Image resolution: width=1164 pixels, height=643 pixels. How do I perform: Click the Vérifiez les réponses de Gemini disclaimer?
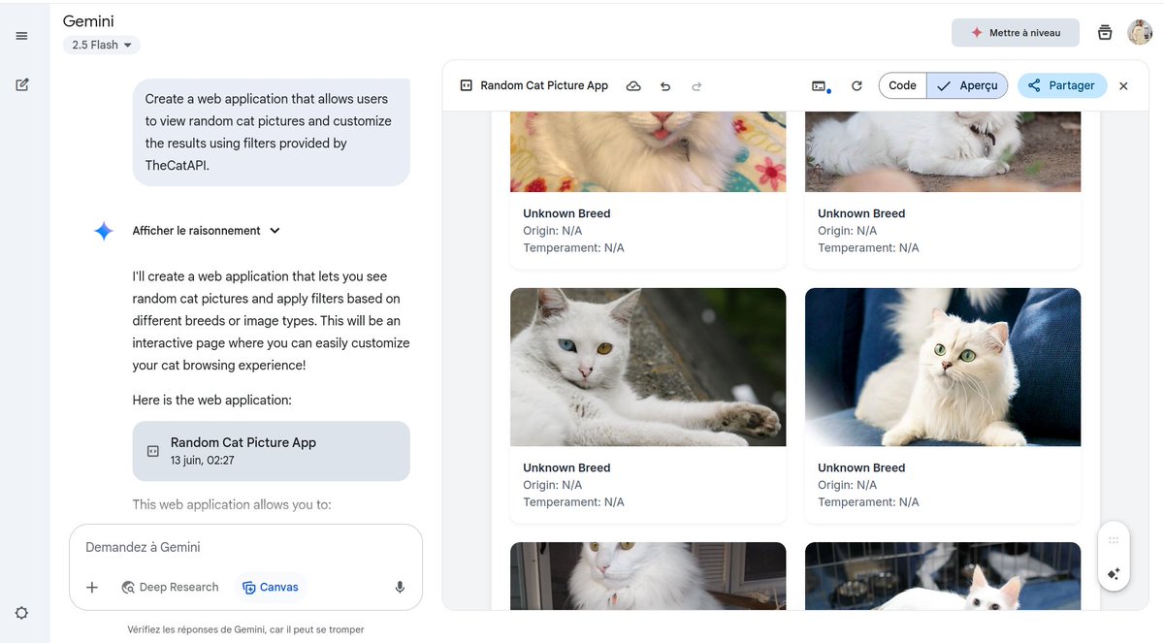[x=245, y=629]
